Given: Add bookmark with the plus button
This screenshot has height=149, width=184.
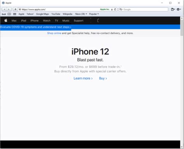Looking at the screenshot, I should (x=15, y=9).
